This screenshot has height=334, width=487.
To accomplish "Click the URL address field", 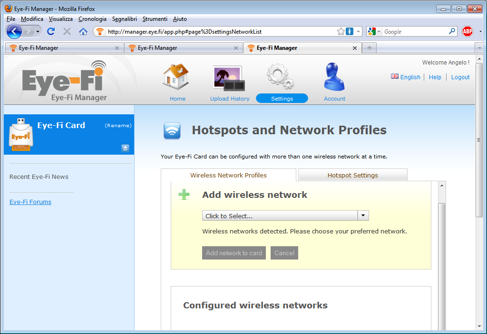I will pyautogui.click(x=221, y=32).
